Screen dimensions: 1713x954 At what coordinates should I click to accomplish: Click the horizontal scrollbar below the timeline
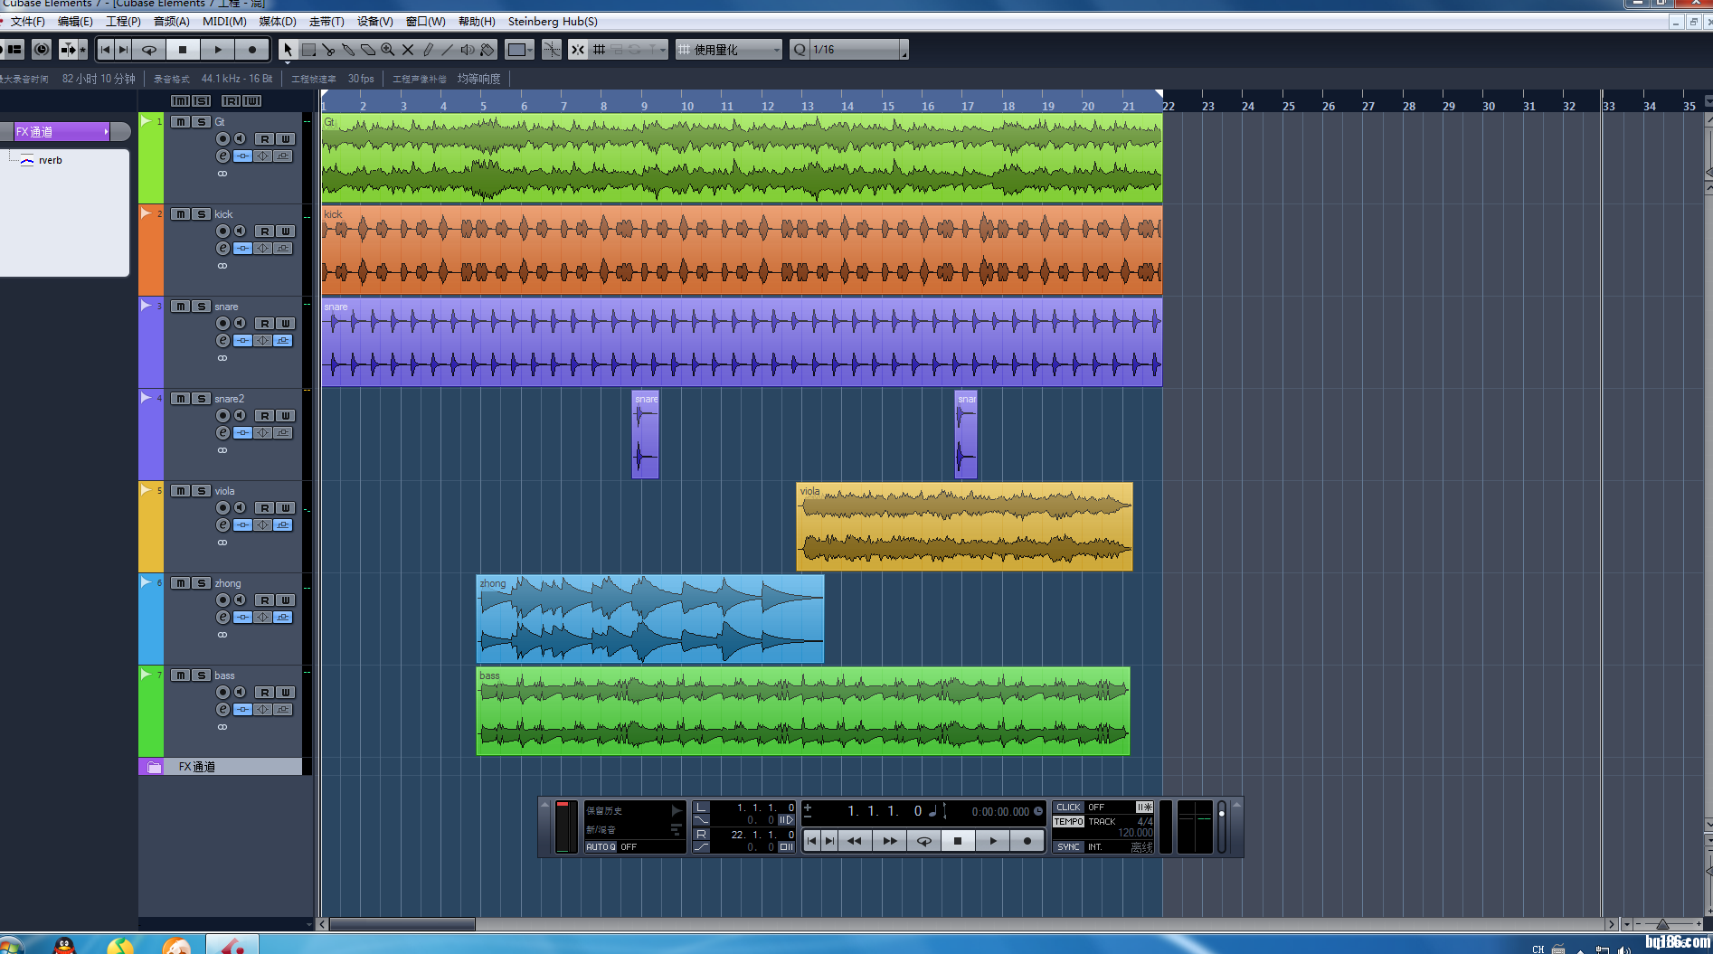402,924
